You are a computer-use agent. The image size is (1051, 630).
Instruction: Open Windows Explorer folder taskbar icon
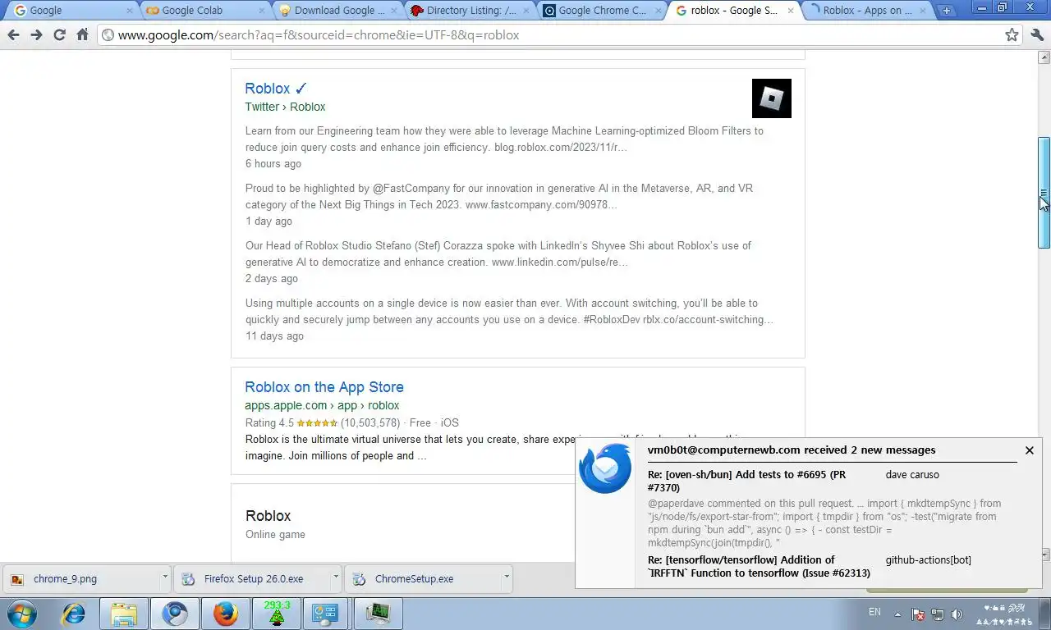coord(124,614)
